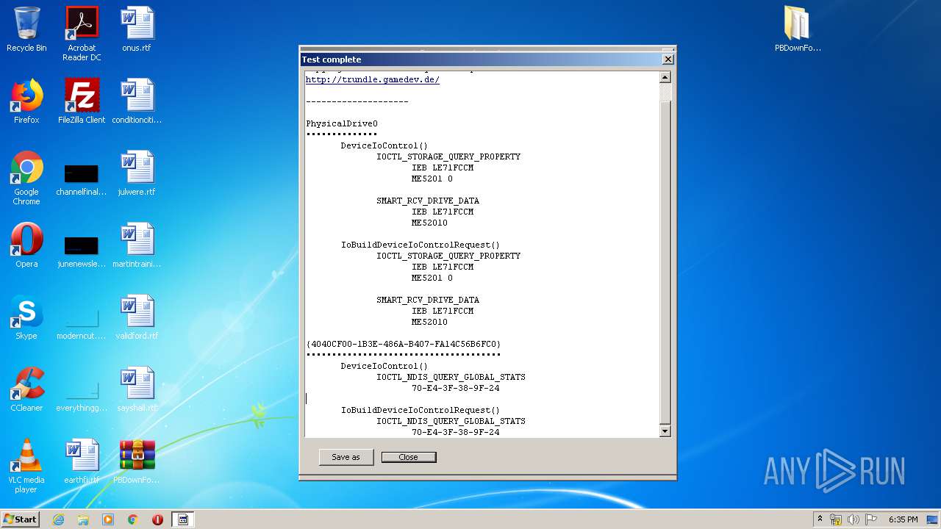Viewport: 941px width, 529px height.
Task: Open the Action Center flag icon
Action: click(x=870, y=519)
